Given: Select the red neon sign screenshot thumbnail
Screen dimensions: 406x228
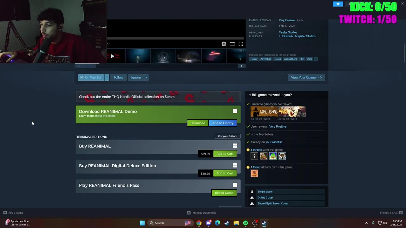Looking at the screenshot, I should coord(214,56).
